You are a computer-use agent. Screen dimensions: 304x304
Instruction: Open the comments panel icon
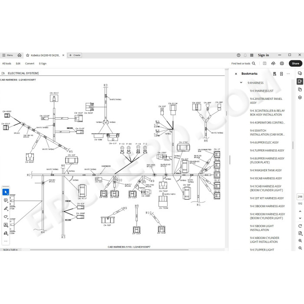(x=300, y=73)
